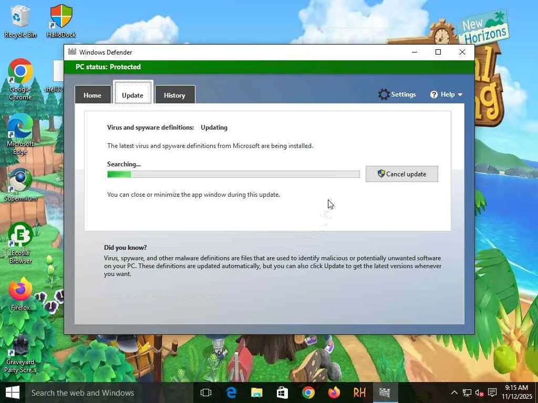The image size is (538, 403).
Task: Open the HalloDock desktop shortcut
Action: pos(61,21)
